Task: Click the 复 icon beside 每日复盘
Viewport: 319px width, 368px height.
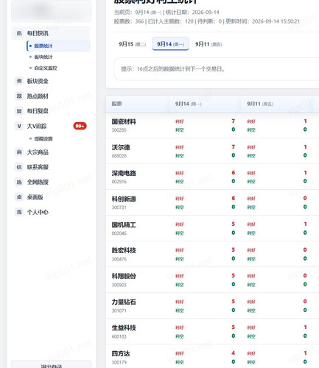Action: point(19,111)
